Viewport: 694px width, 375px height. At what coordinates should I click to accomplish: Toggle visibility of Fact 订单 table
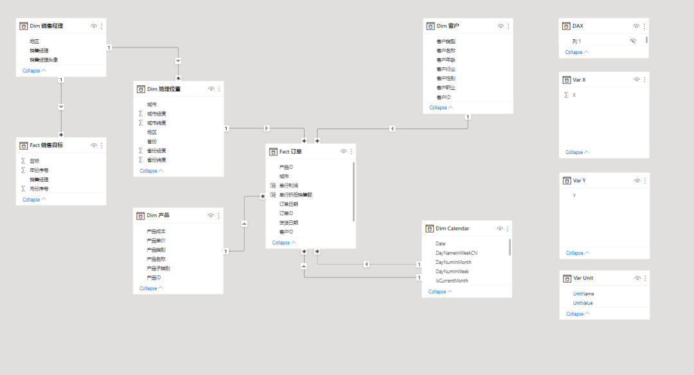point(343,152)
